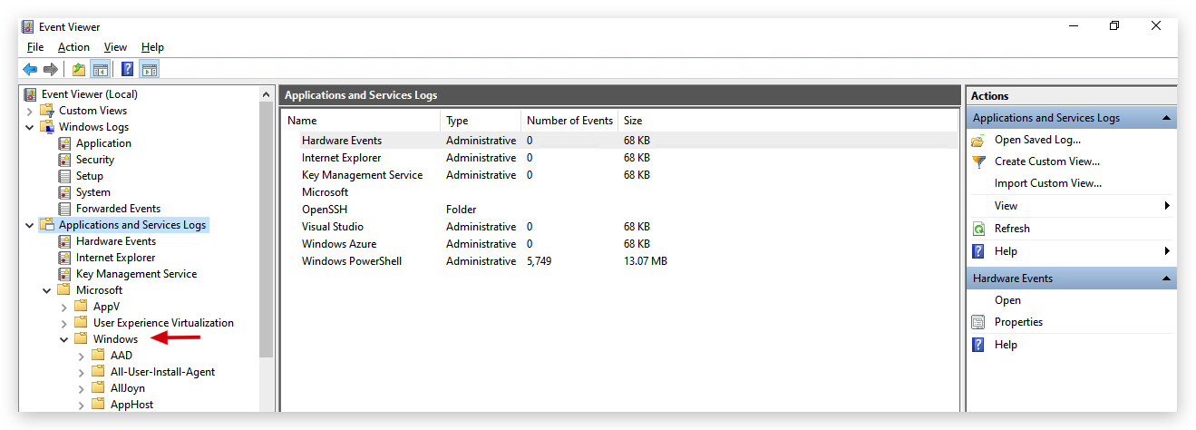1196x430 pixels.
Task: Click the Windows Logs folder icon
Action: [47, 127]
